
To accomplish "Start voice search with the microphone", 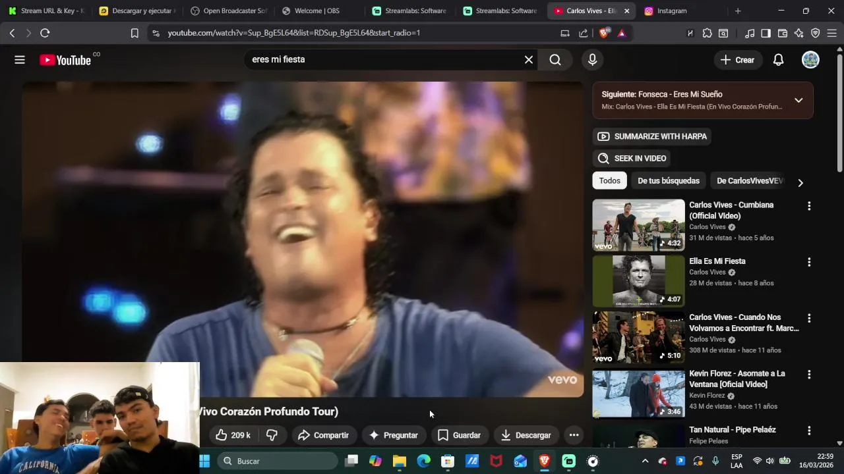I will pyautogui.click(x=592, y=60).
